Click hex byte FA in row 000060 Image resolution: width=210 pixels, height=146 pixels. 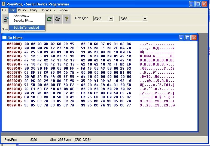(x=83, y=68)
